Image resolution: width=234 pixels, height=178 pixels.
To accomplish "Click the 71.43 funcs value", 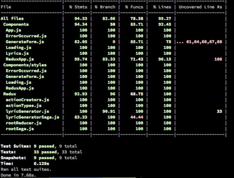I will click(137, 59).
